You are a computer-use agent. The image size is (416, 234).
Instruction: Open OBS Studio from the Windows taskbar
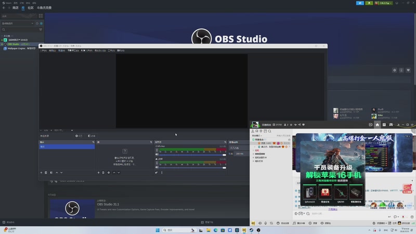click(x=258, y=230)
